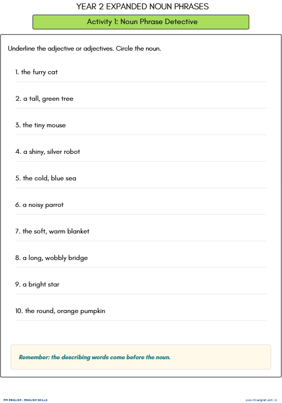Click the word noisy in item 6
282x403 pixels.
(x=36, y=205)
